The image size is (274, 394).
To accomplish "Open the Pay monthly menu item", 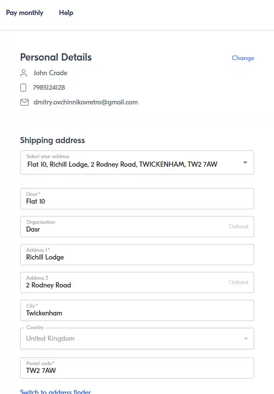I will pos(25,13).
